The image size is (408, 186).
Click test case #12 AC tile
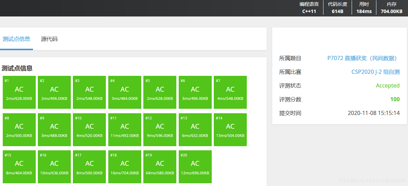160,130
